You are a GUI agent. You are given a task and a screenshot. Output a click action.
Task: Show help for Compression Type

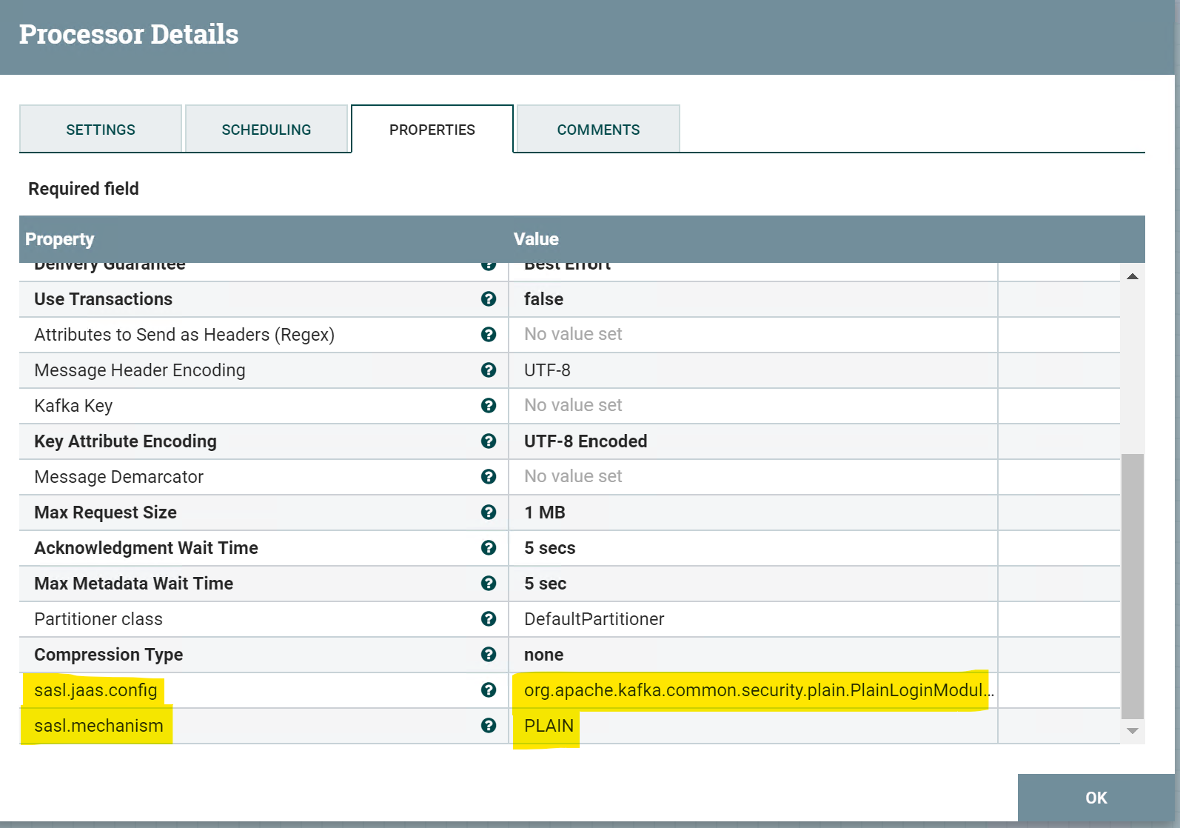click(x=489, y=654)
